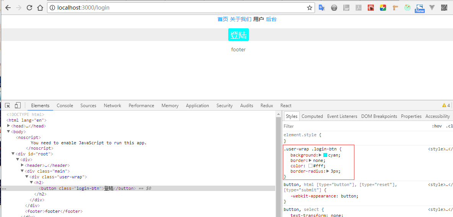This screenshot has width=453, height=217.
Task: Open the Memory tab
Action: coord(170,106)
